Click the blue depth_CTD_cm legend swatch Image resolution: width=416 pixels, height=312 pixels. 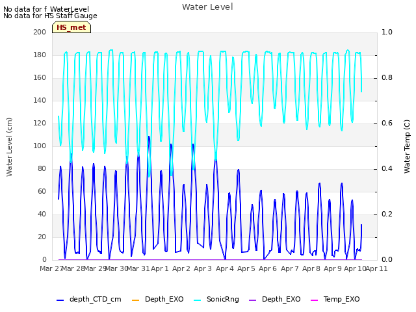click(x=60, y=300)
